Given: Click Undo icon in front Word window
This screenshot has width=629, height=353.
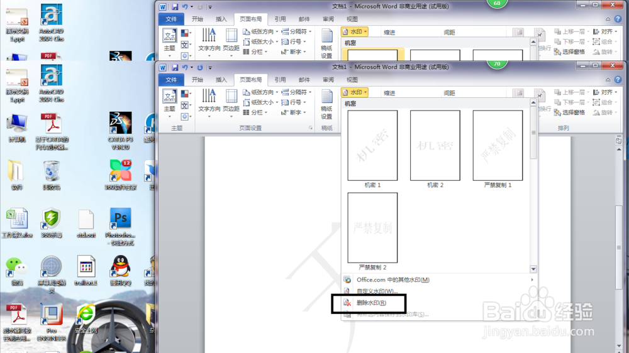Looking at the screenshot, I should (185, 67).
